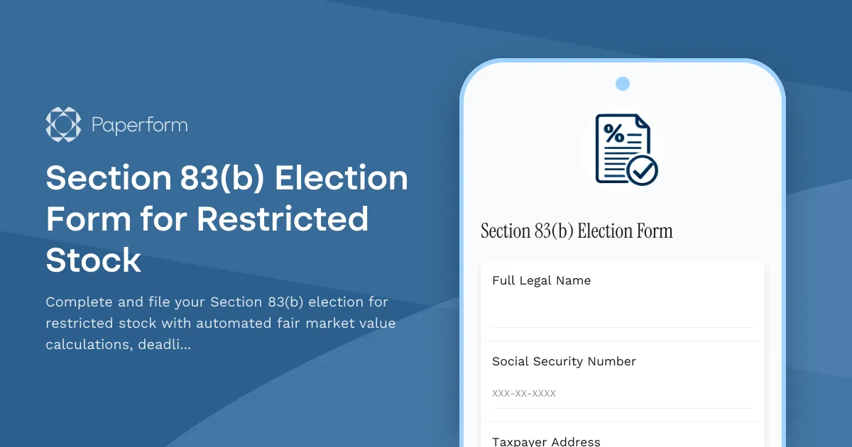Click the Paperform wordmark text
This screenshot has width=852, height=447.
139,125
